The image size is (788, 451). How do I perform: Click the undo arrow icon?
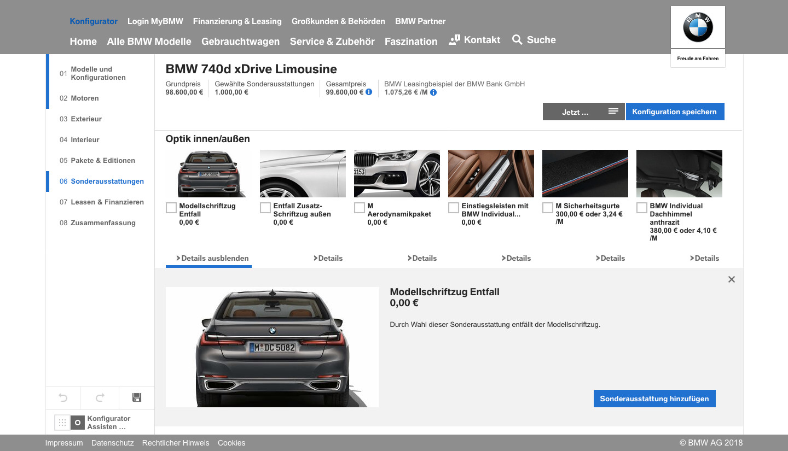pos(63,398)
